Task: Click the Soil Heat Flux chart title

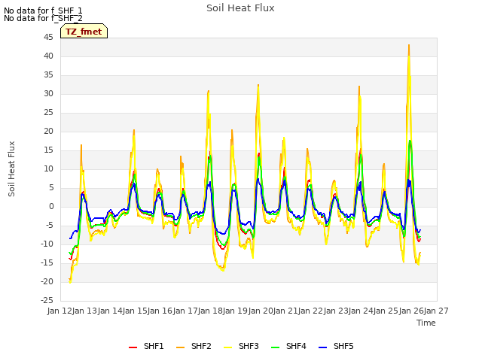Action: click(240, 8)
